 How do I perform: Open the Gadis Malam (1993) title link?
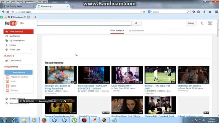[121, 86]
